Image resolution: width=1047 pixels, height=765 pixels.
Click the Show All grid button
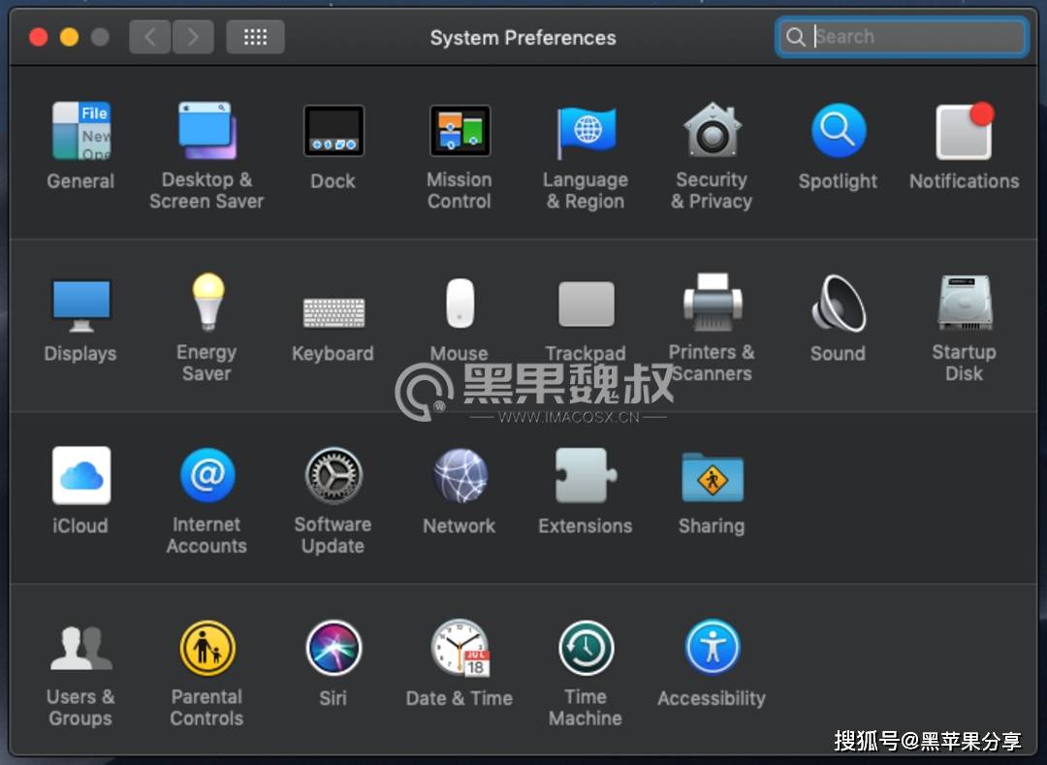(x=255, y=37)
